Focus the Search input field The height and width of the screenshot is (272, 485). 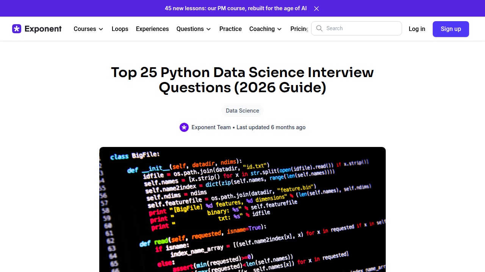[x=357, y=28]
